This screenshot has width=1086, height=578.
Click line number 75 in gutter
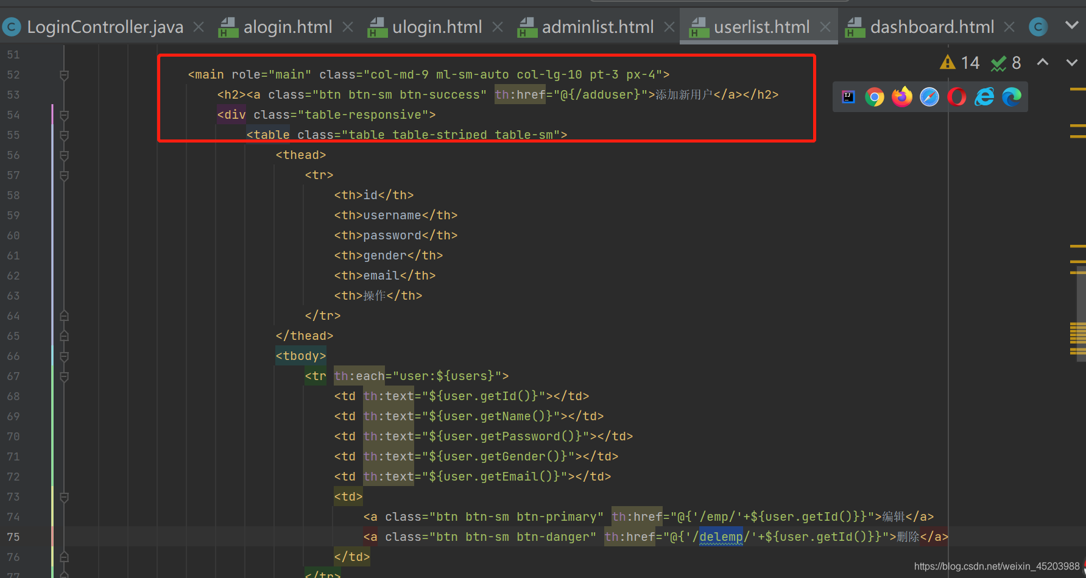[13, 537]
